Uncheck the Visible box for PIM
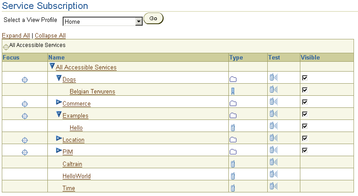The width and height of the screenshot is (358, 196). (305, 150)
